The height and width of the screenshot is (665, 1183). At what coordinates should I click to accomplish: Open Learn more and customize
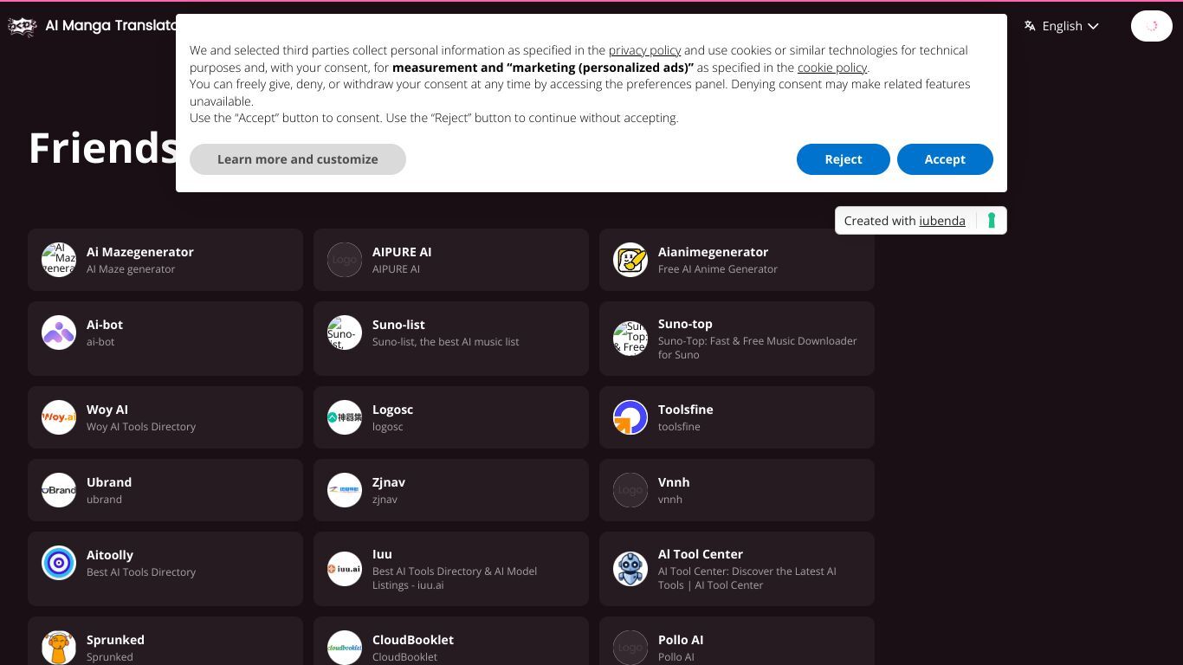(298, 159)
